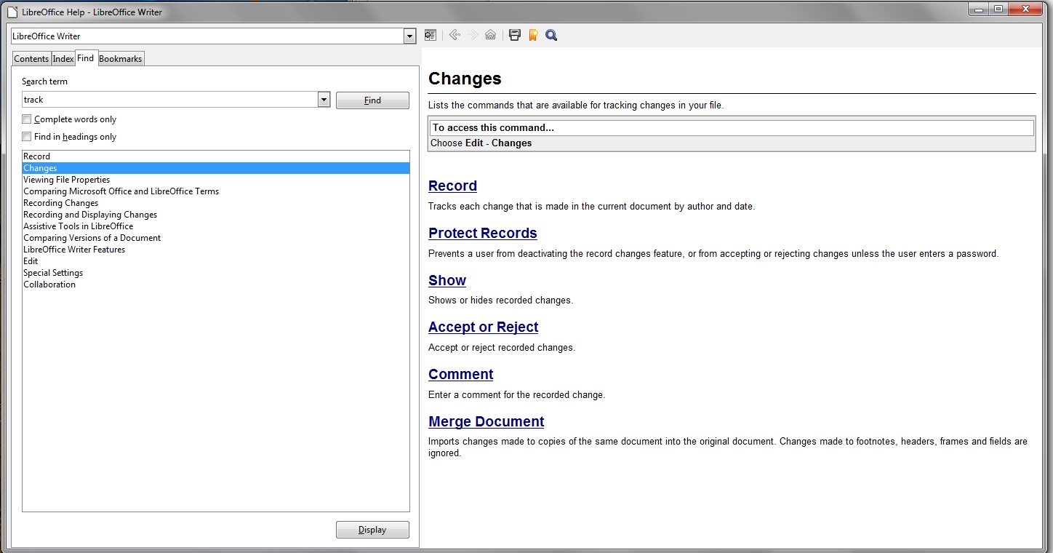1053x553 pixels.
Task: Click the Find button
Action: 372,100
